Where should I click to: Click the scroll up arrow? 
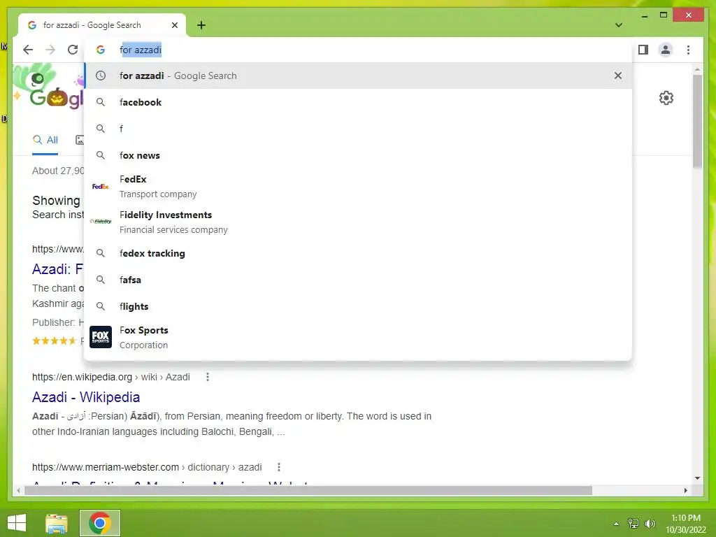(x=697, y=69)
